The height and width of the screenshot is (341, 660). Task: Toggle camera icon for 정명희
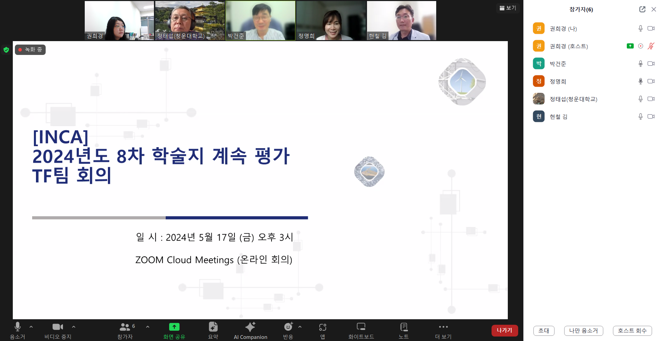pos(651,81)
